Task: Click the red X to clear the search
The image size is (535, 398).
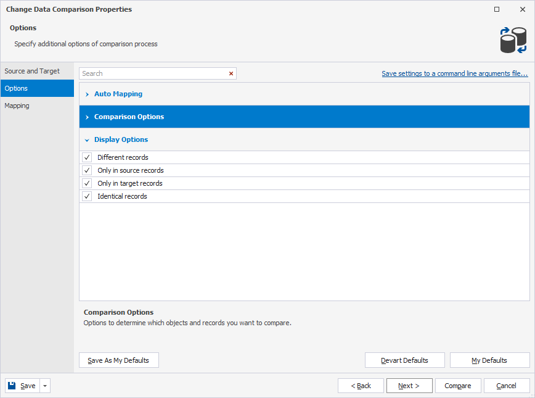Action: click(x=231, y=73)
